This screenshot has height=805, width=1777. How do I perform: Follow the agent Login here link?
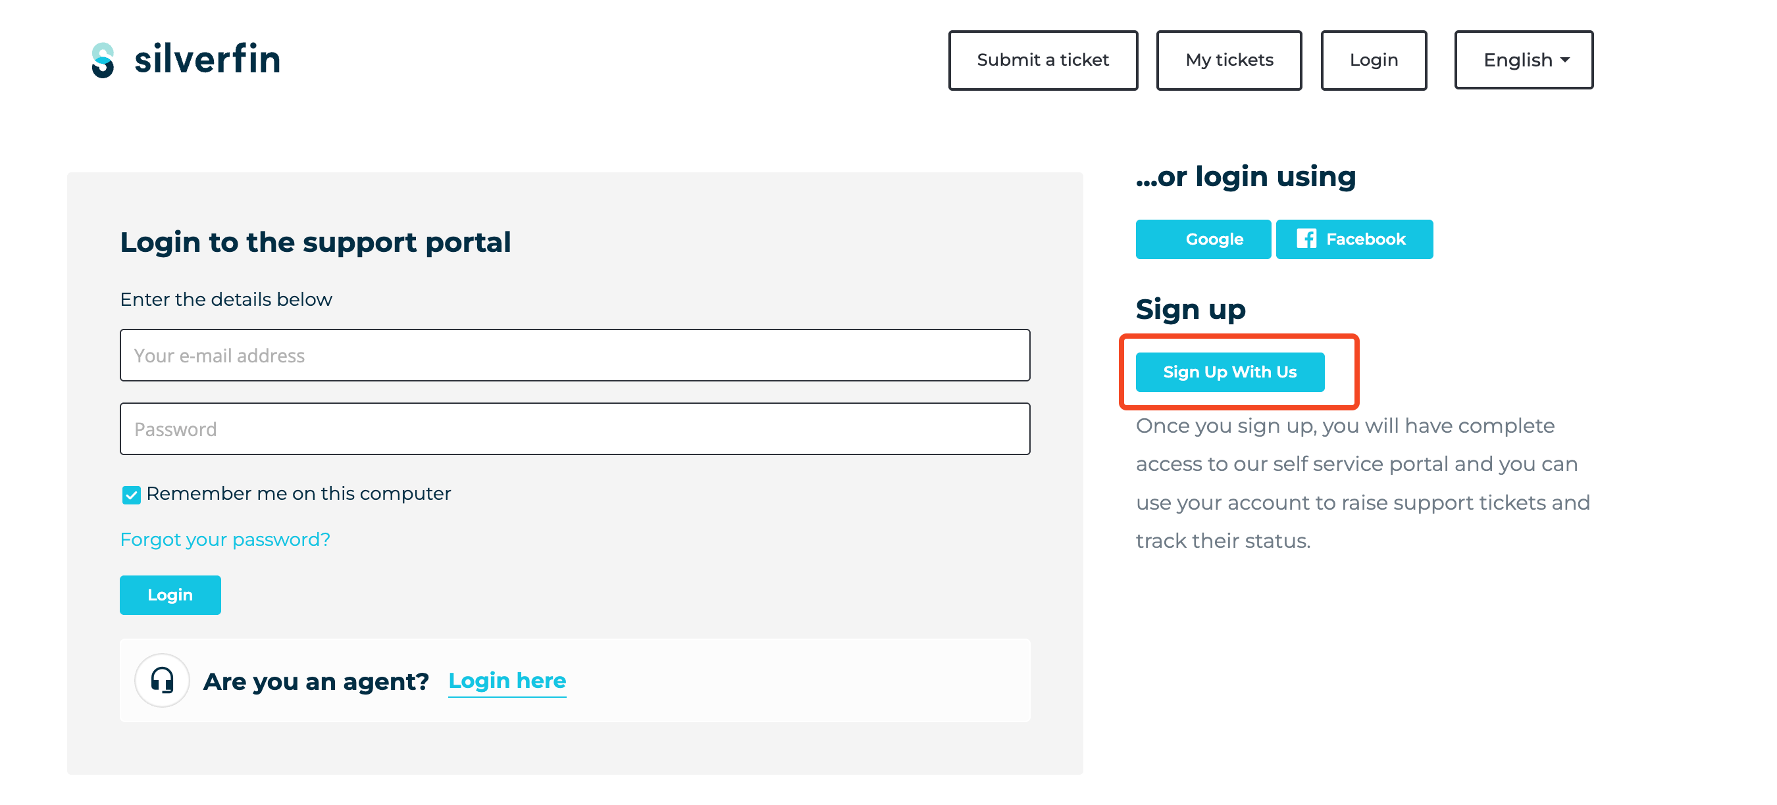[507, 681]
